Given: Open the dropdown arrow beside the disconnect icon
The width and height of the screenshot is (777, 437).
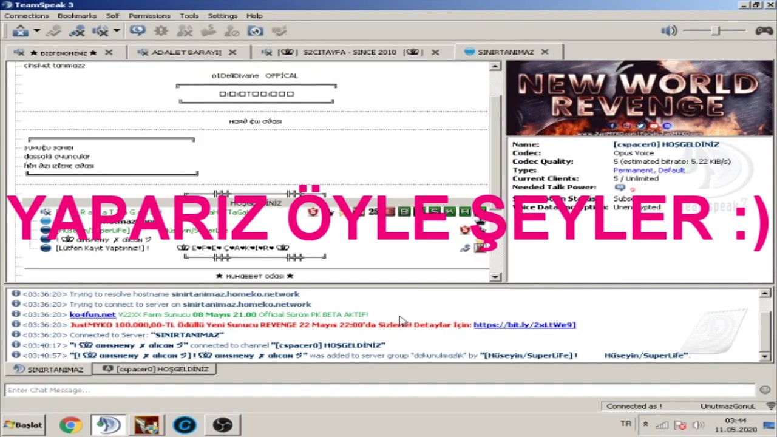Looking at the screenshot, I should pyautogui.click(x=36, y=31).
